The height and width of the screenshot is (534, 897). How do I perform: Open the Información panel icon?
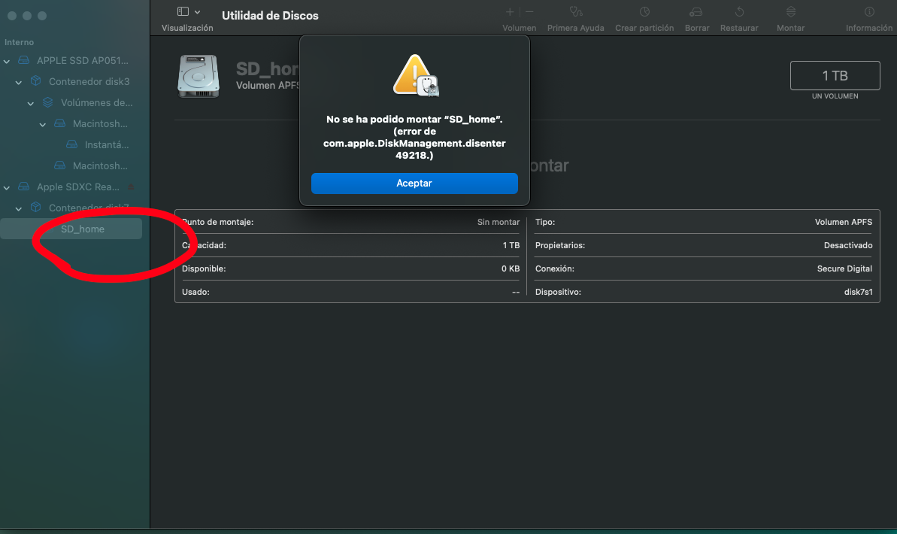click(869, 12)
